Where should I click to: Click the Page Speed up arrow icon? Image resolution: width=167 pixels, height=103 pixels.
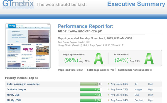(x=80, y=58)
